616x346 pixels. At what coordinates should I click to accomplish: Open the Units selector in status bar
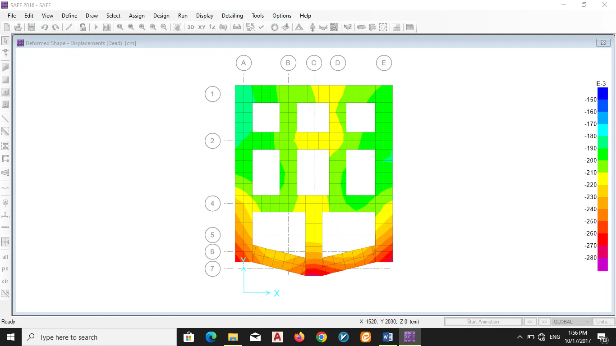[x=603, y=322]
